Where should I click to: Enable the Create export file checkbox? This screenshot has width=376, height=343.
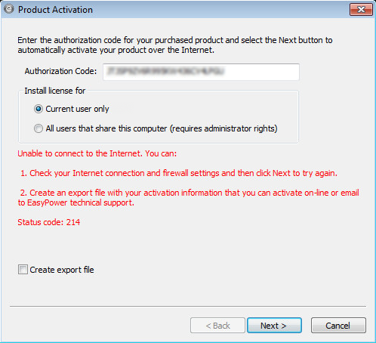23,270
